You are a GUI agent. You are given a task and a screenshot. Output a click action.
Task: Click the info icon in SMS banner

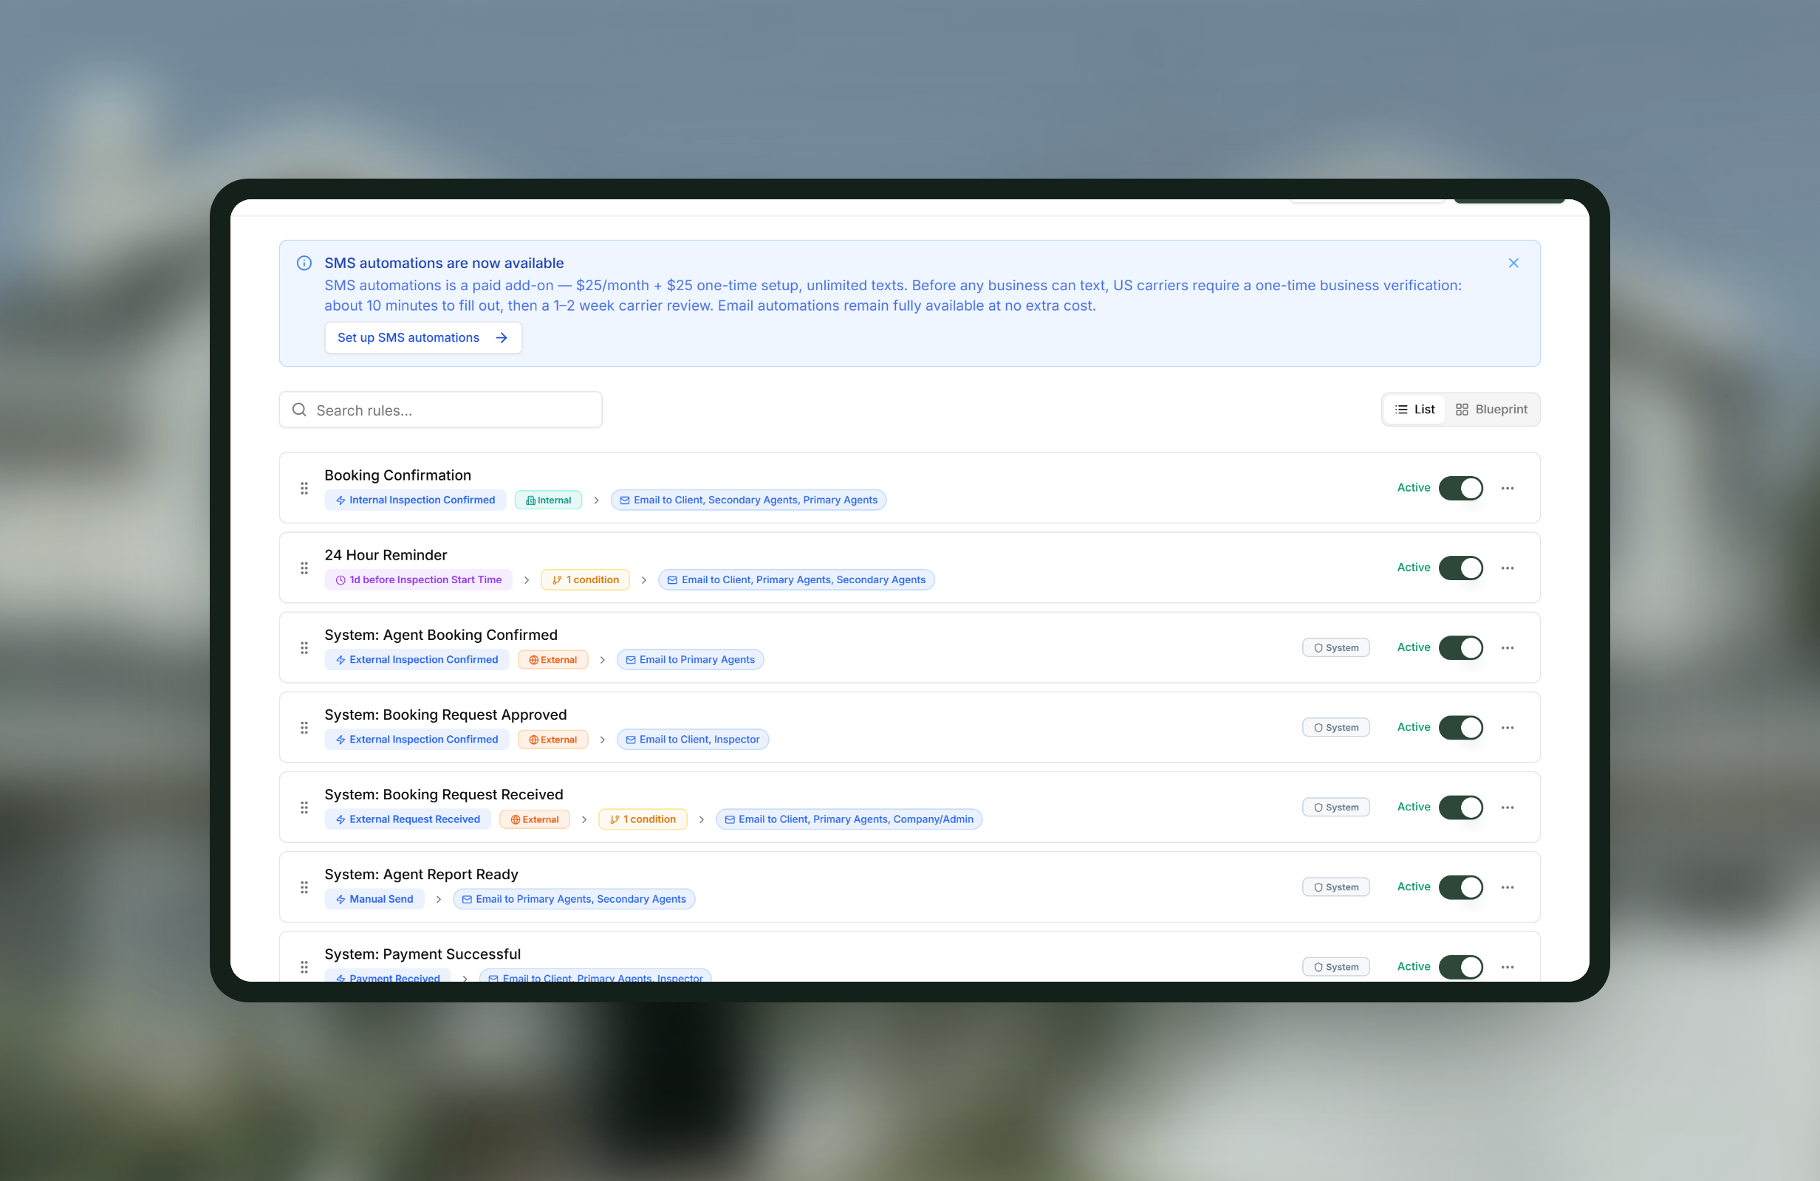pyautogui.click(x=304, y=263)
